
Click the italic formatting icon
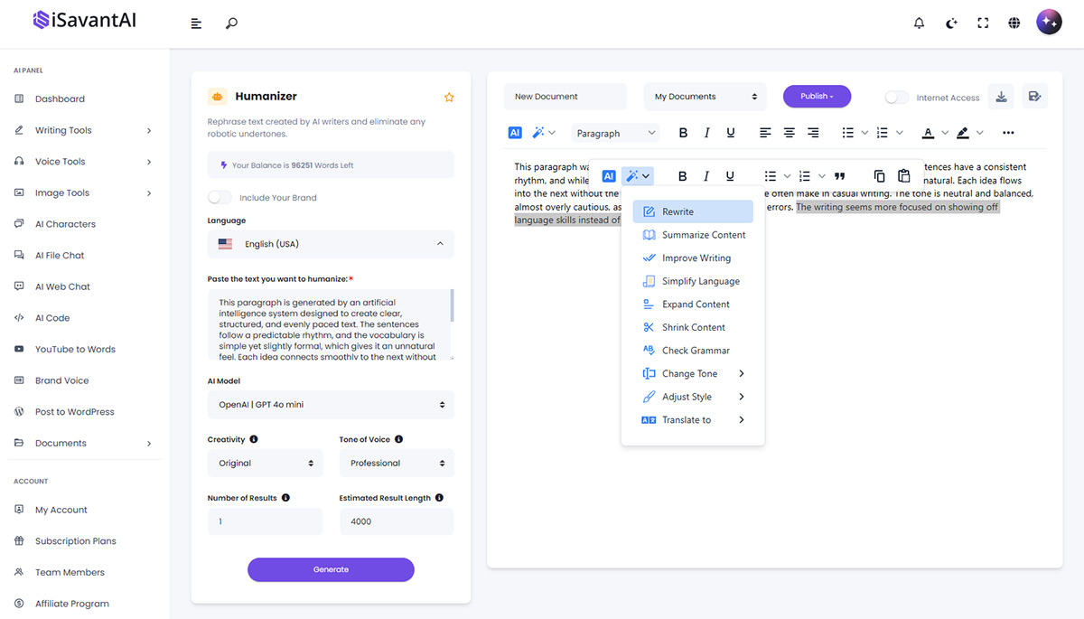706,175
